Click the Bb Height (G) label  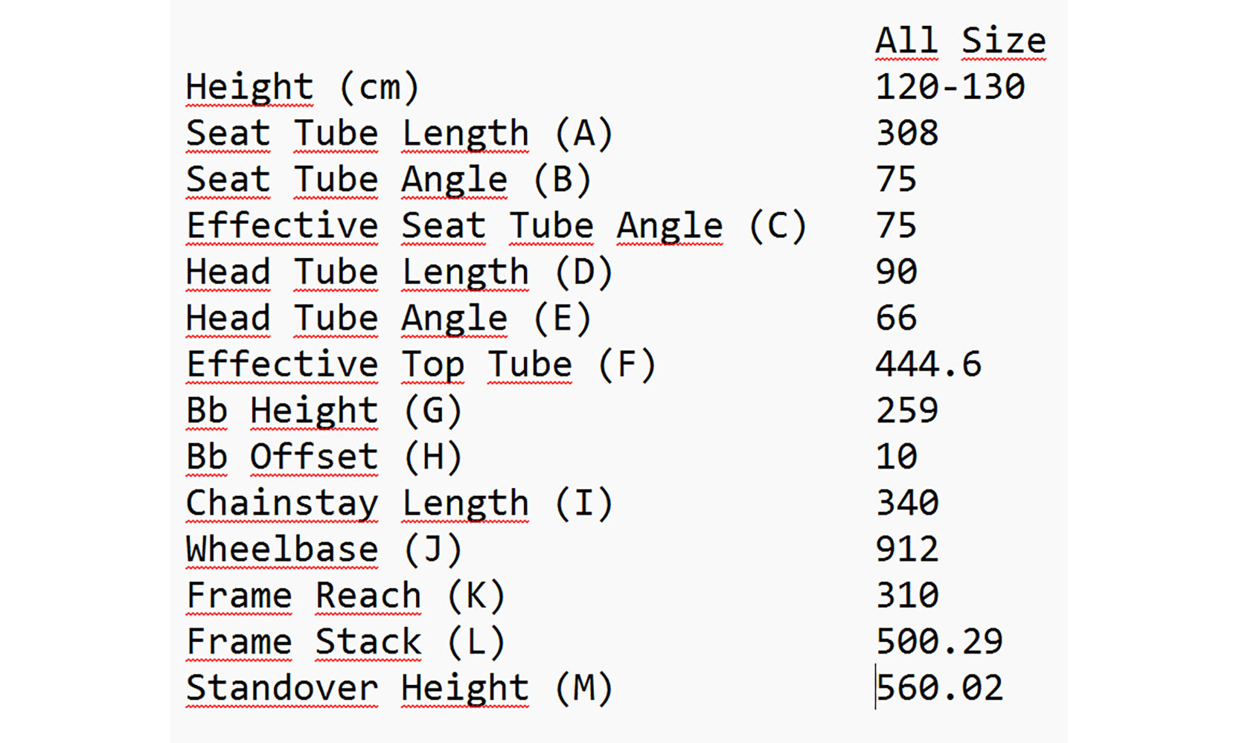pos(324,411)
